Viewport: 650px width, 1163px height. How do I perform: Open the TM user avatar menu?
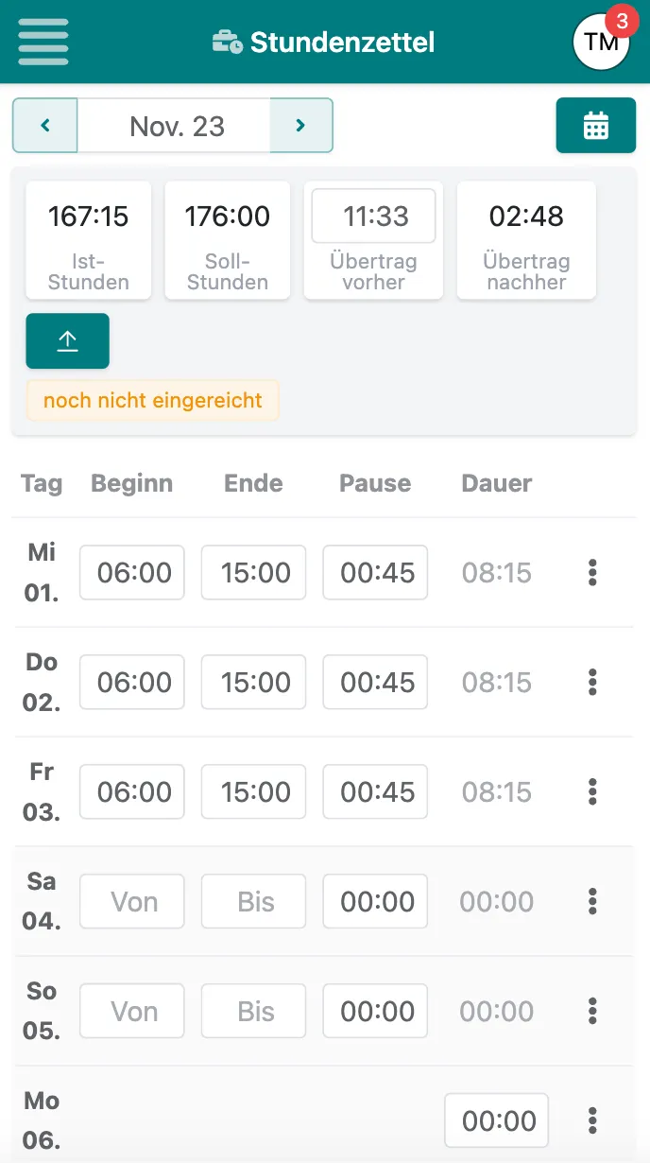tap(601, 42)
